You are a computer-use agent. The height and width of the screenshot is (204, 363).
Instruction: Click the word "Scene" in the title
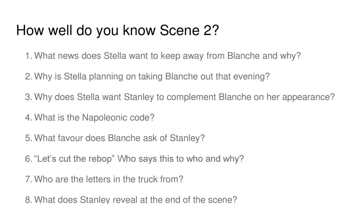tap(179, 30)
